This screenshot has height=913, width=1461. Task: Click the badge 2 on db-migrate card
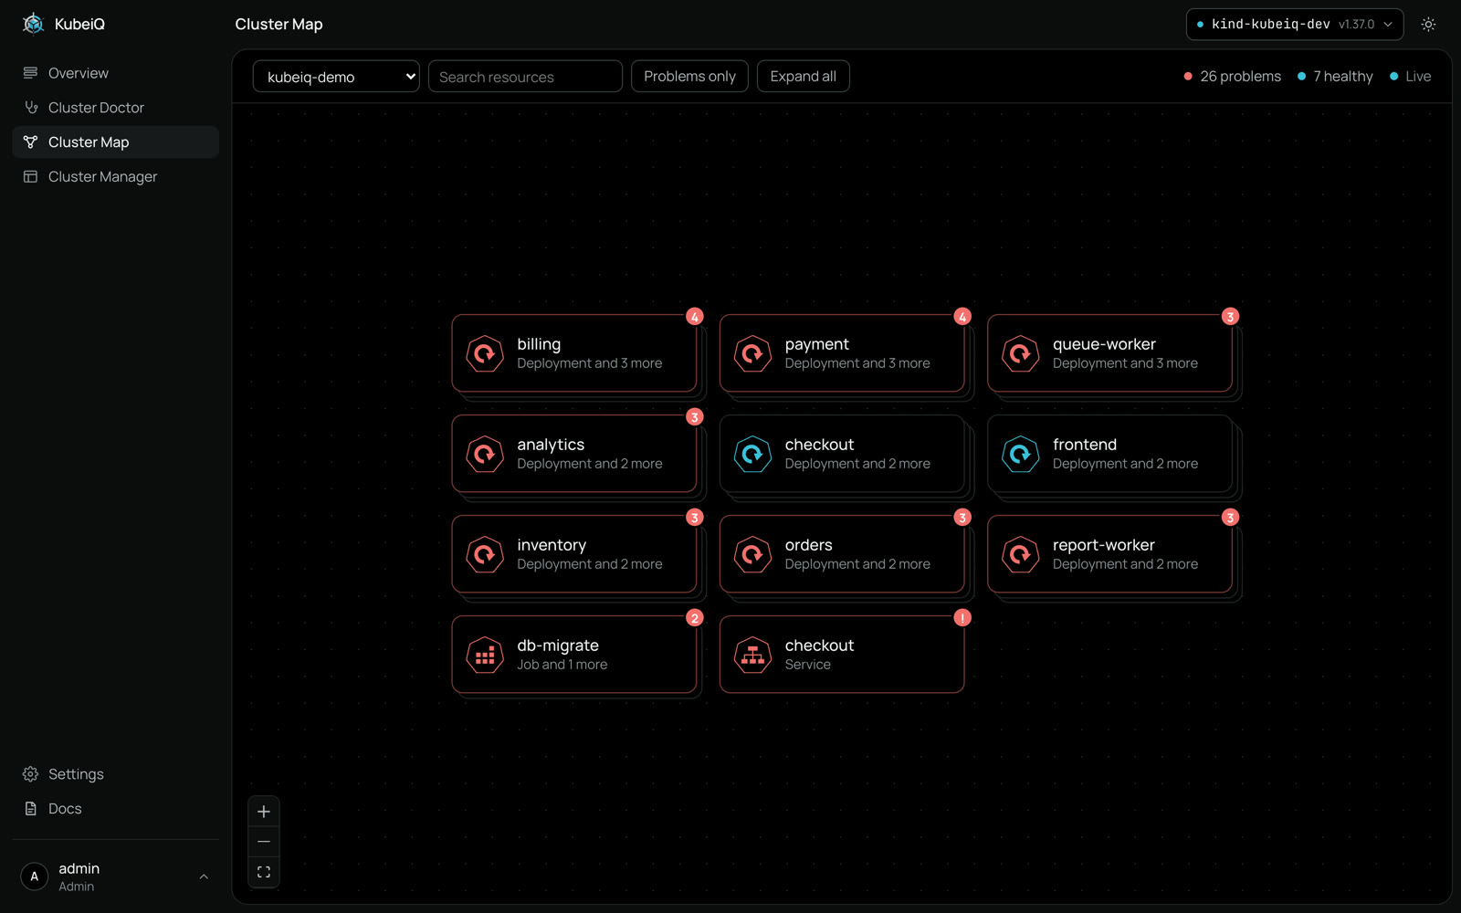[x=695, y=618]
